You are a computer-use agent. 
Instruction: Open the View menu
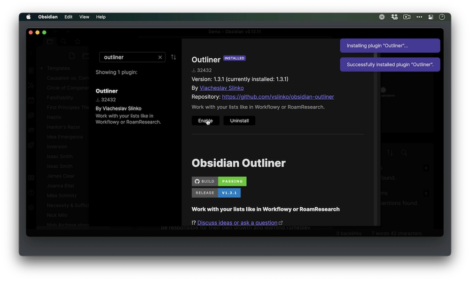coord(84,17)
